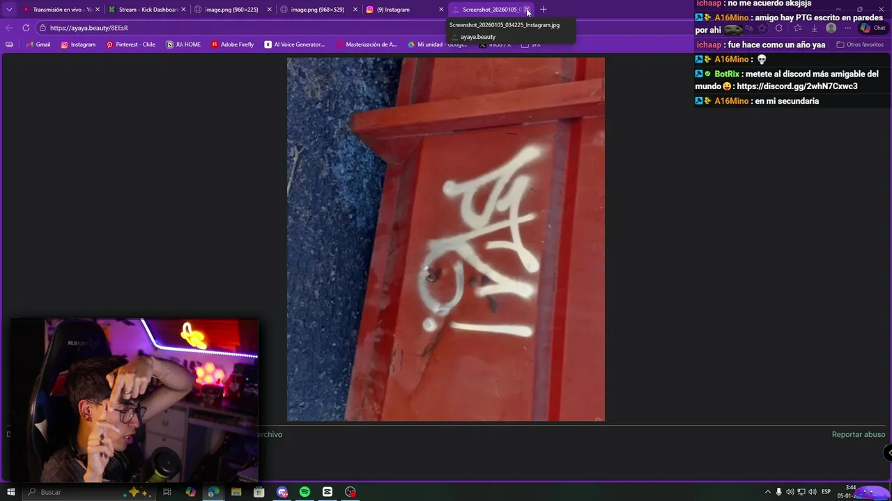Click the Reportar abuso link
The image size is (892, 501).
(x=859, y=434)
